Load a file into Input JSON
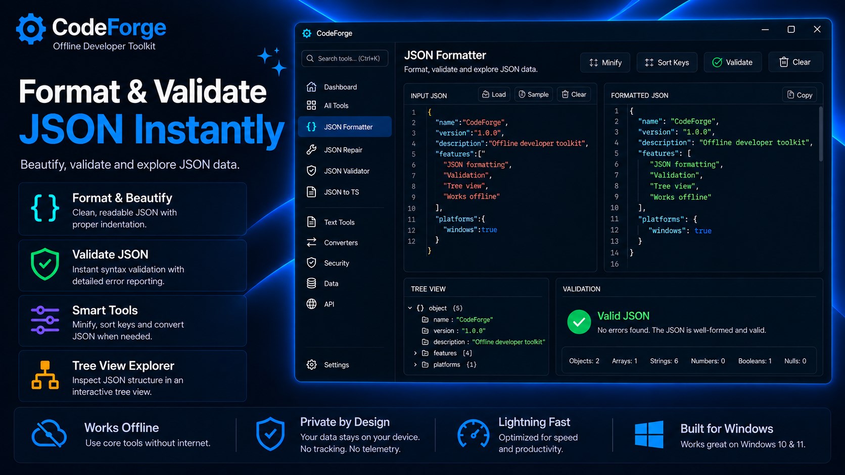Image resolution: width=845 pixels, height=475 pixels. (494, 94)
